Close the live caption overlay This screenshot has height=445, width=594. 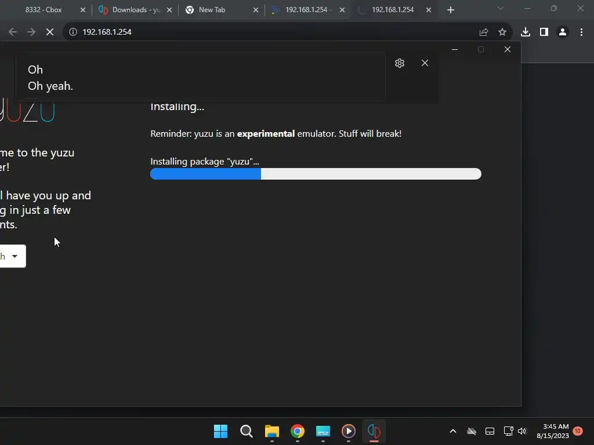[x=425, y=63]
